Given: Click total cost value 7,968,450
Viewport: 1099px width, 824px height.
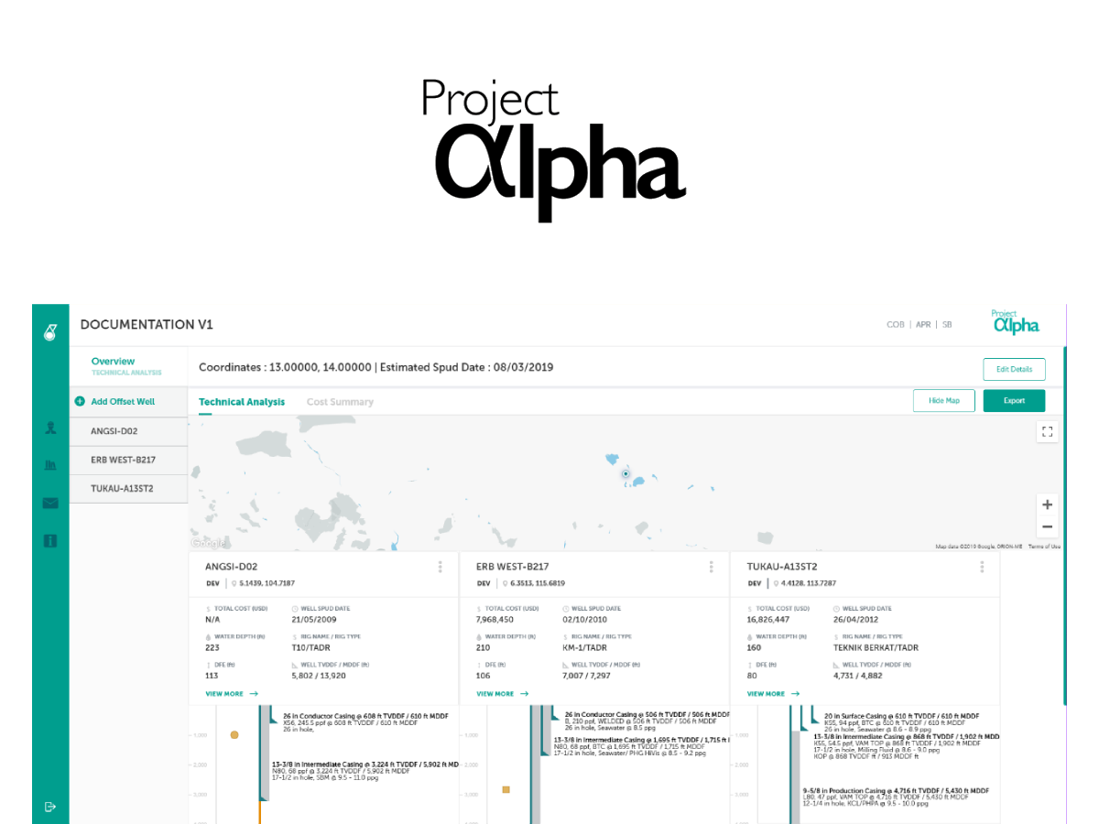Looking at the screenshot, I should click(x=495, y=620).
